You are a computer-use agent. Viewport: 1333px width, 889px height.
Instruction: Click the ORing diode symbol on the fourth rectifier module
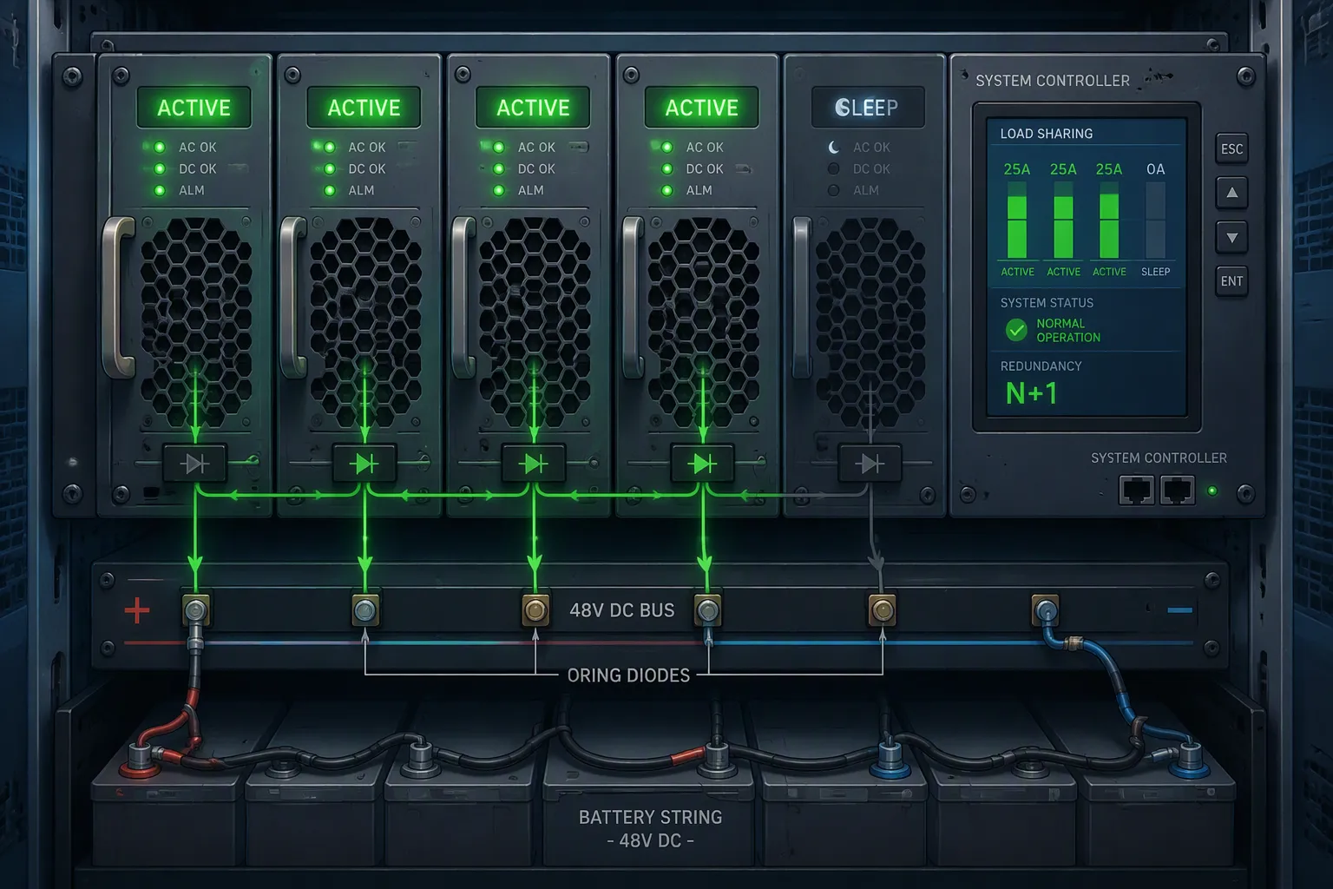(x=702, y=464)
